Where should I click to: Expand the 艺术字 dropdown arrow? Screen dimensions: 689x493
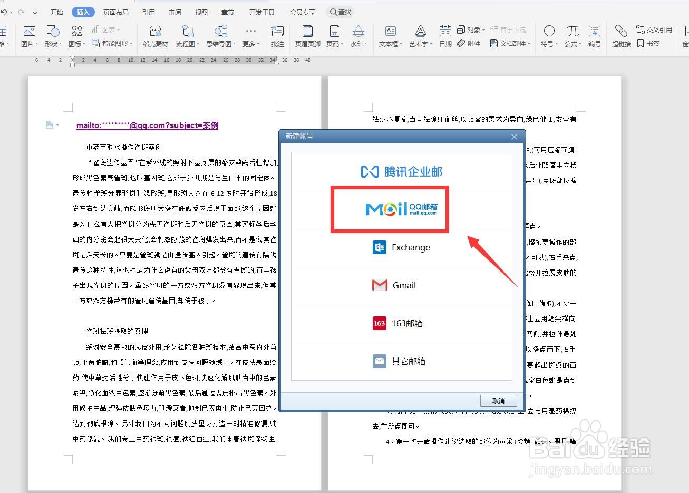click(x=431, y=44)
